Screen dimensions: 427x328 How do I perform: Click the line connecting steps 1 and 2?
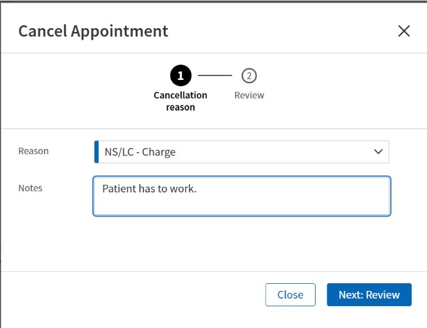[215, 76]
